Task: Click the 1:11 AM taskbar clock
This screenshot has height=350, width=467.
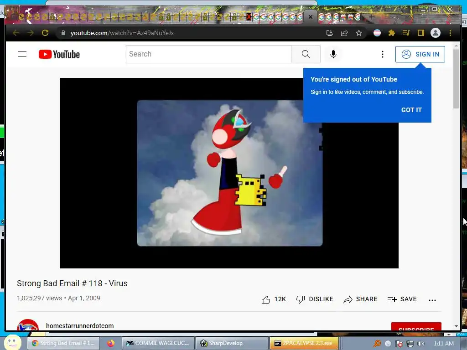Action: pos(444,344)
